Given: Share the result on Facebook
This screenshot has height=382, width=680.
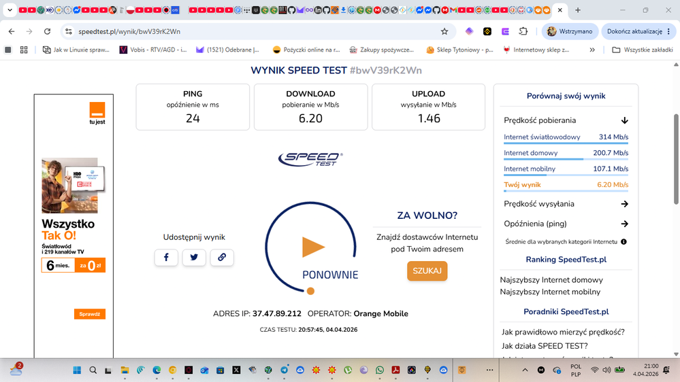Looking at the screenshot, I should pyautogui.click(x=166, y=257).
